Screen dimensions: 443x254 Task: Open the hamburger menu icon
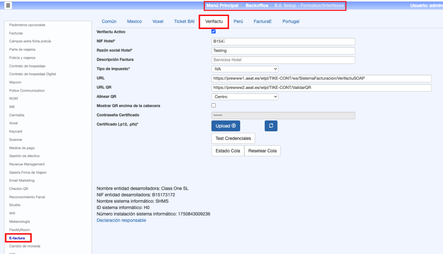click(x=8, y=6)
